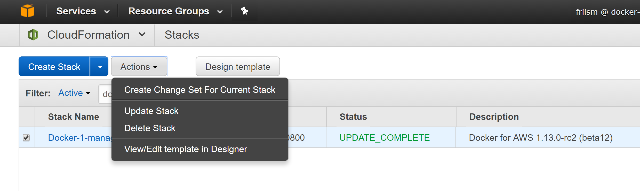The height and width of the screenshot is (191, 640).
Task: Open the Services menu
Action: point(83,11)
